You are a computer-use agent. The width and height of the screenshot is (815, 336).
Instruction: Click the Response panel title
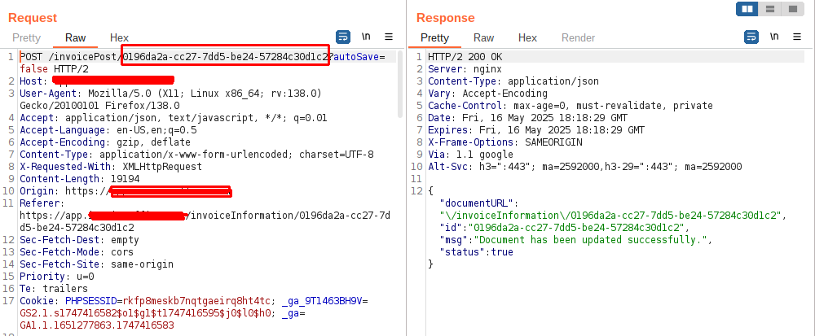tap(446, 18)
